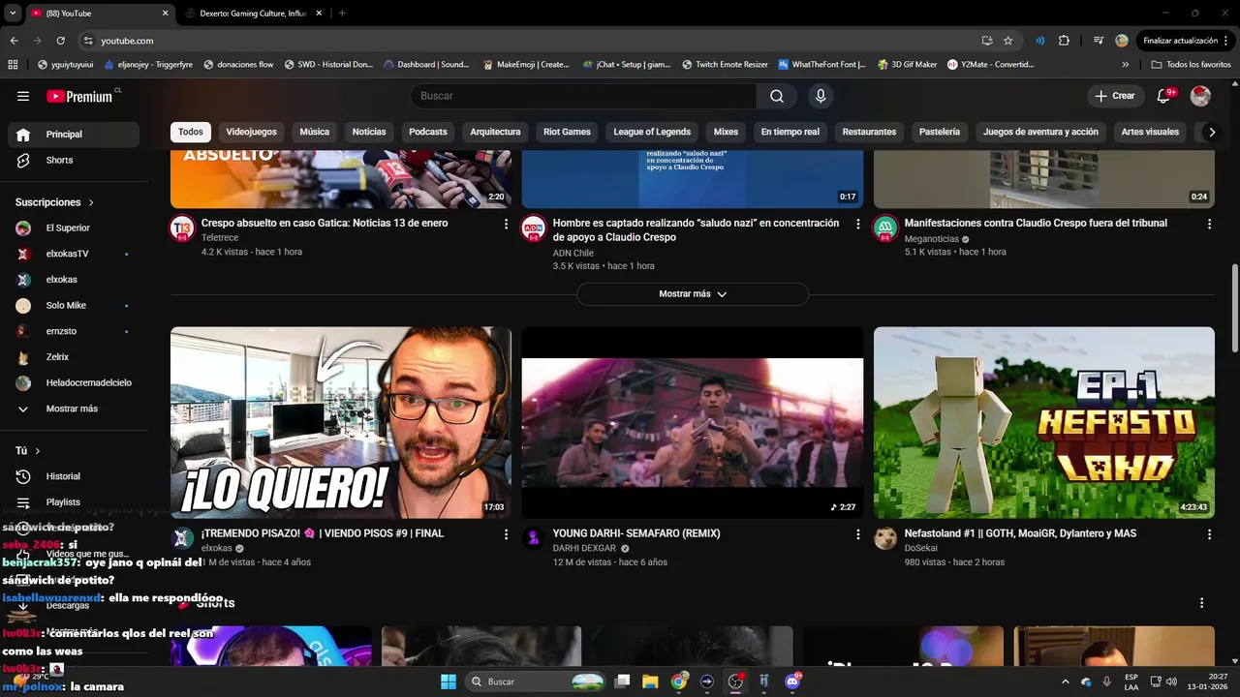Select the Música filter chip

(314, 132)
